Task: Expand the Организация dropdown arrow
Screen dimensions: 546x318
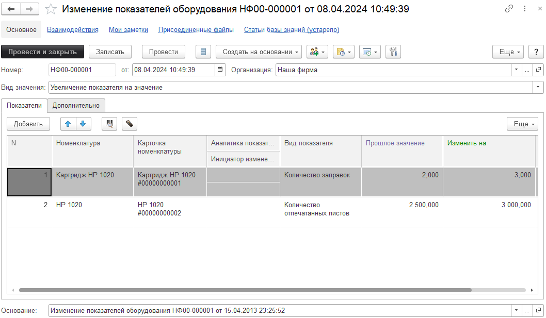Action: click(516, 70)
